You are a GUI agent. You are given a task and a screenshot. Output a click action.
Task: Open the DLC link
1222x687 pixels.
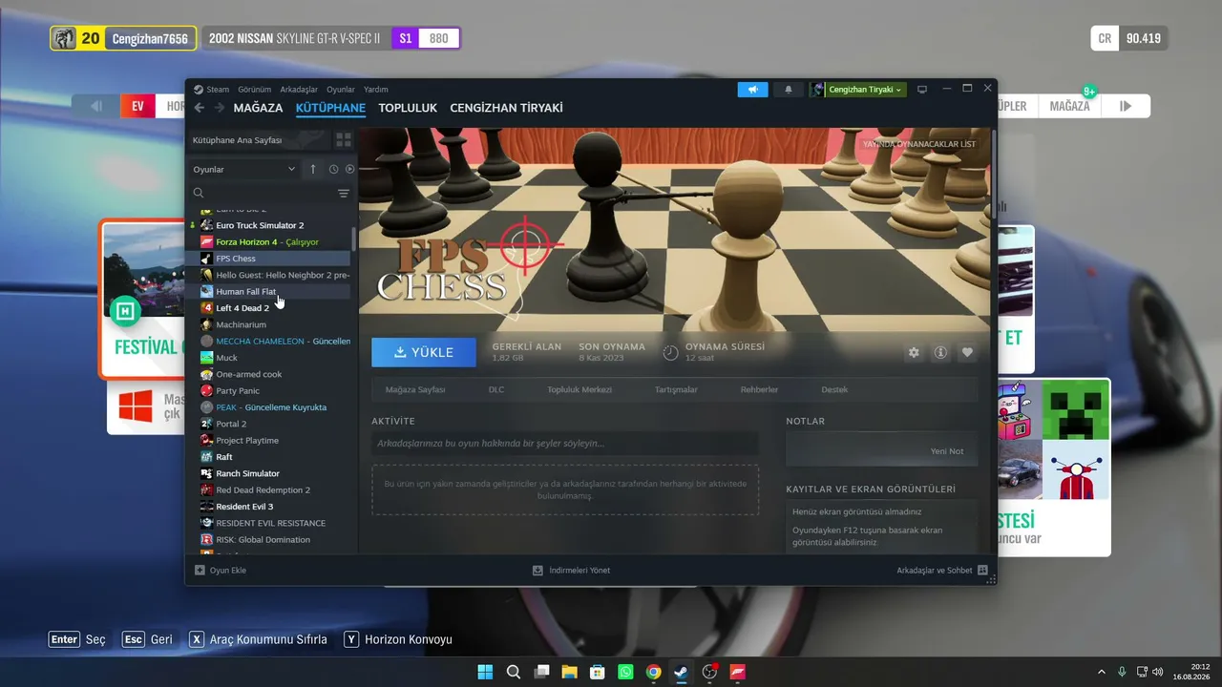pos(496,389)
